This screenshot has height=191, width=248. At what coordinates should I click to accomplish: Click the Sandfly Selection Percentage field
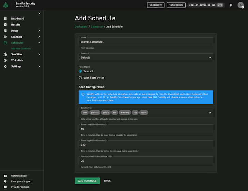(146, 161)
